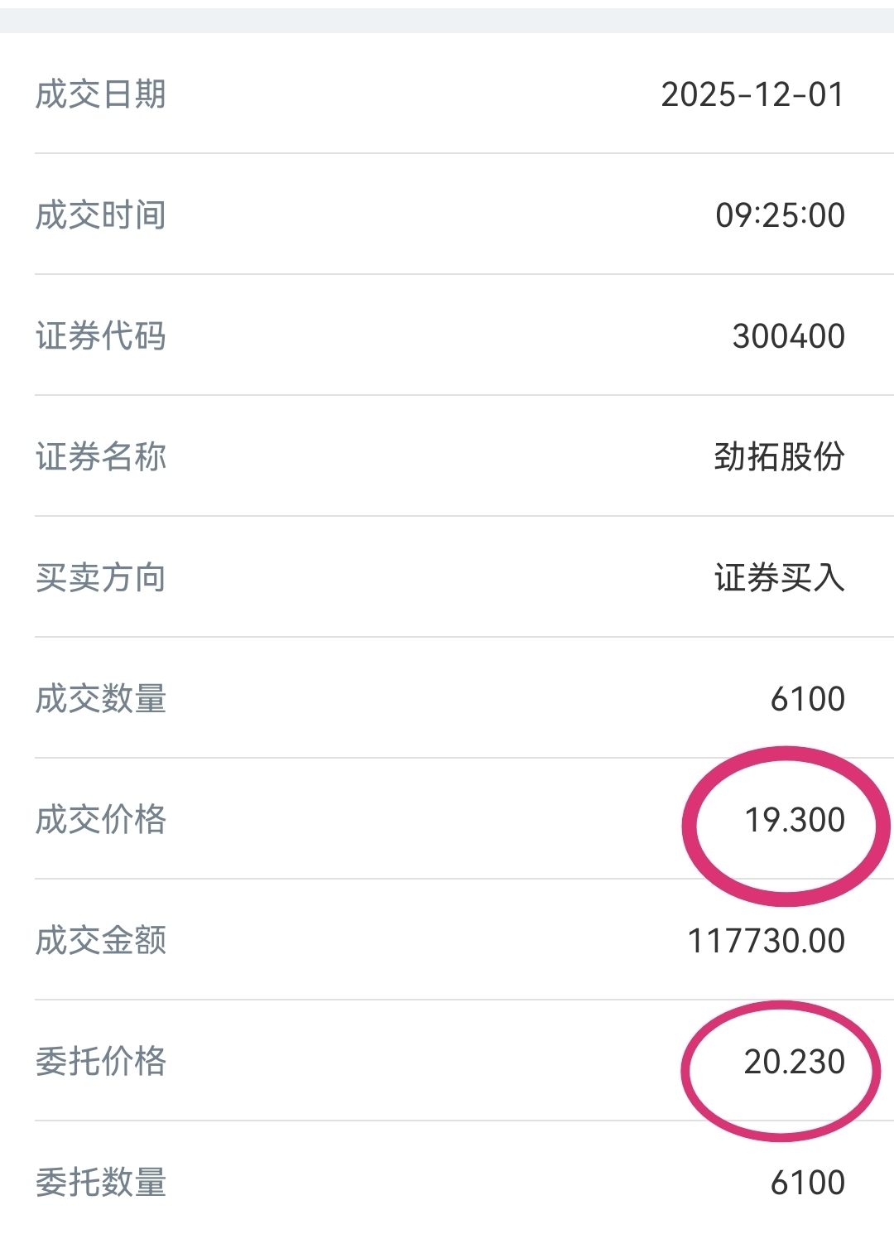Tap the 委托数量 value 6100
The width and height of the screenshot is (894, 1234).
tap(807, 1183)
